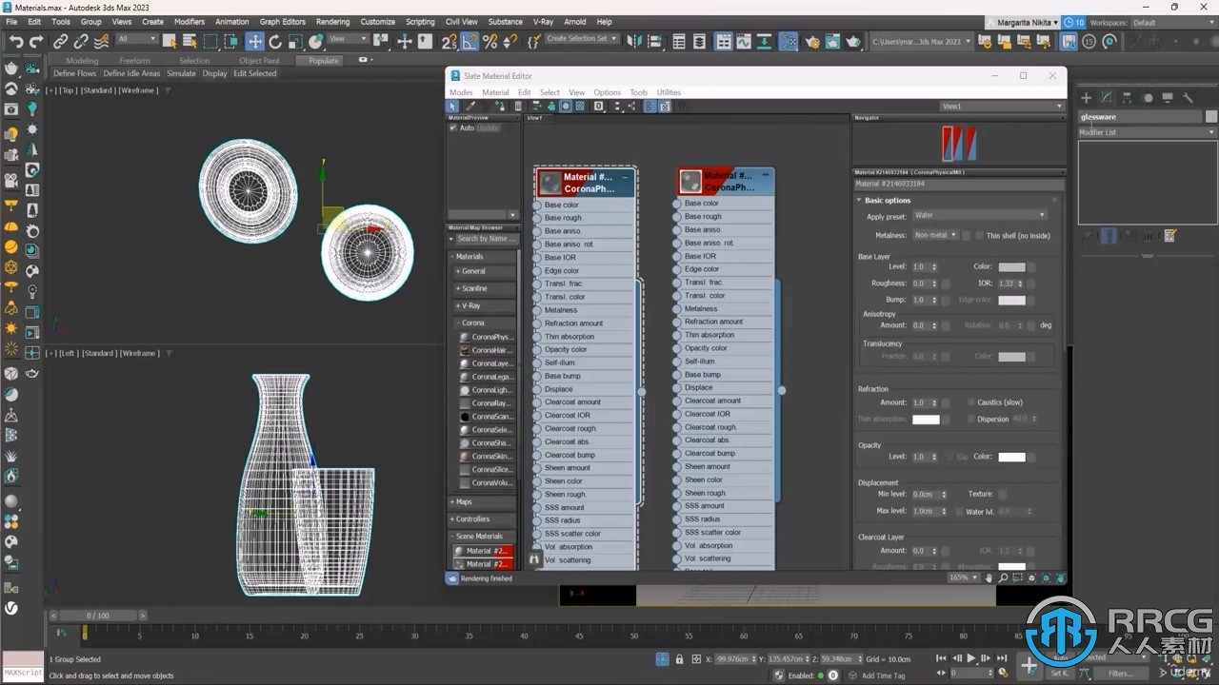
Task: Click the Unlink Selection tool
Action: pos(80,41)
